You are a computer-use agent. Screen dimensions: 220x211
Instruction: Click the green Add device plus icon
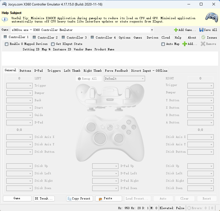[185, 44]
